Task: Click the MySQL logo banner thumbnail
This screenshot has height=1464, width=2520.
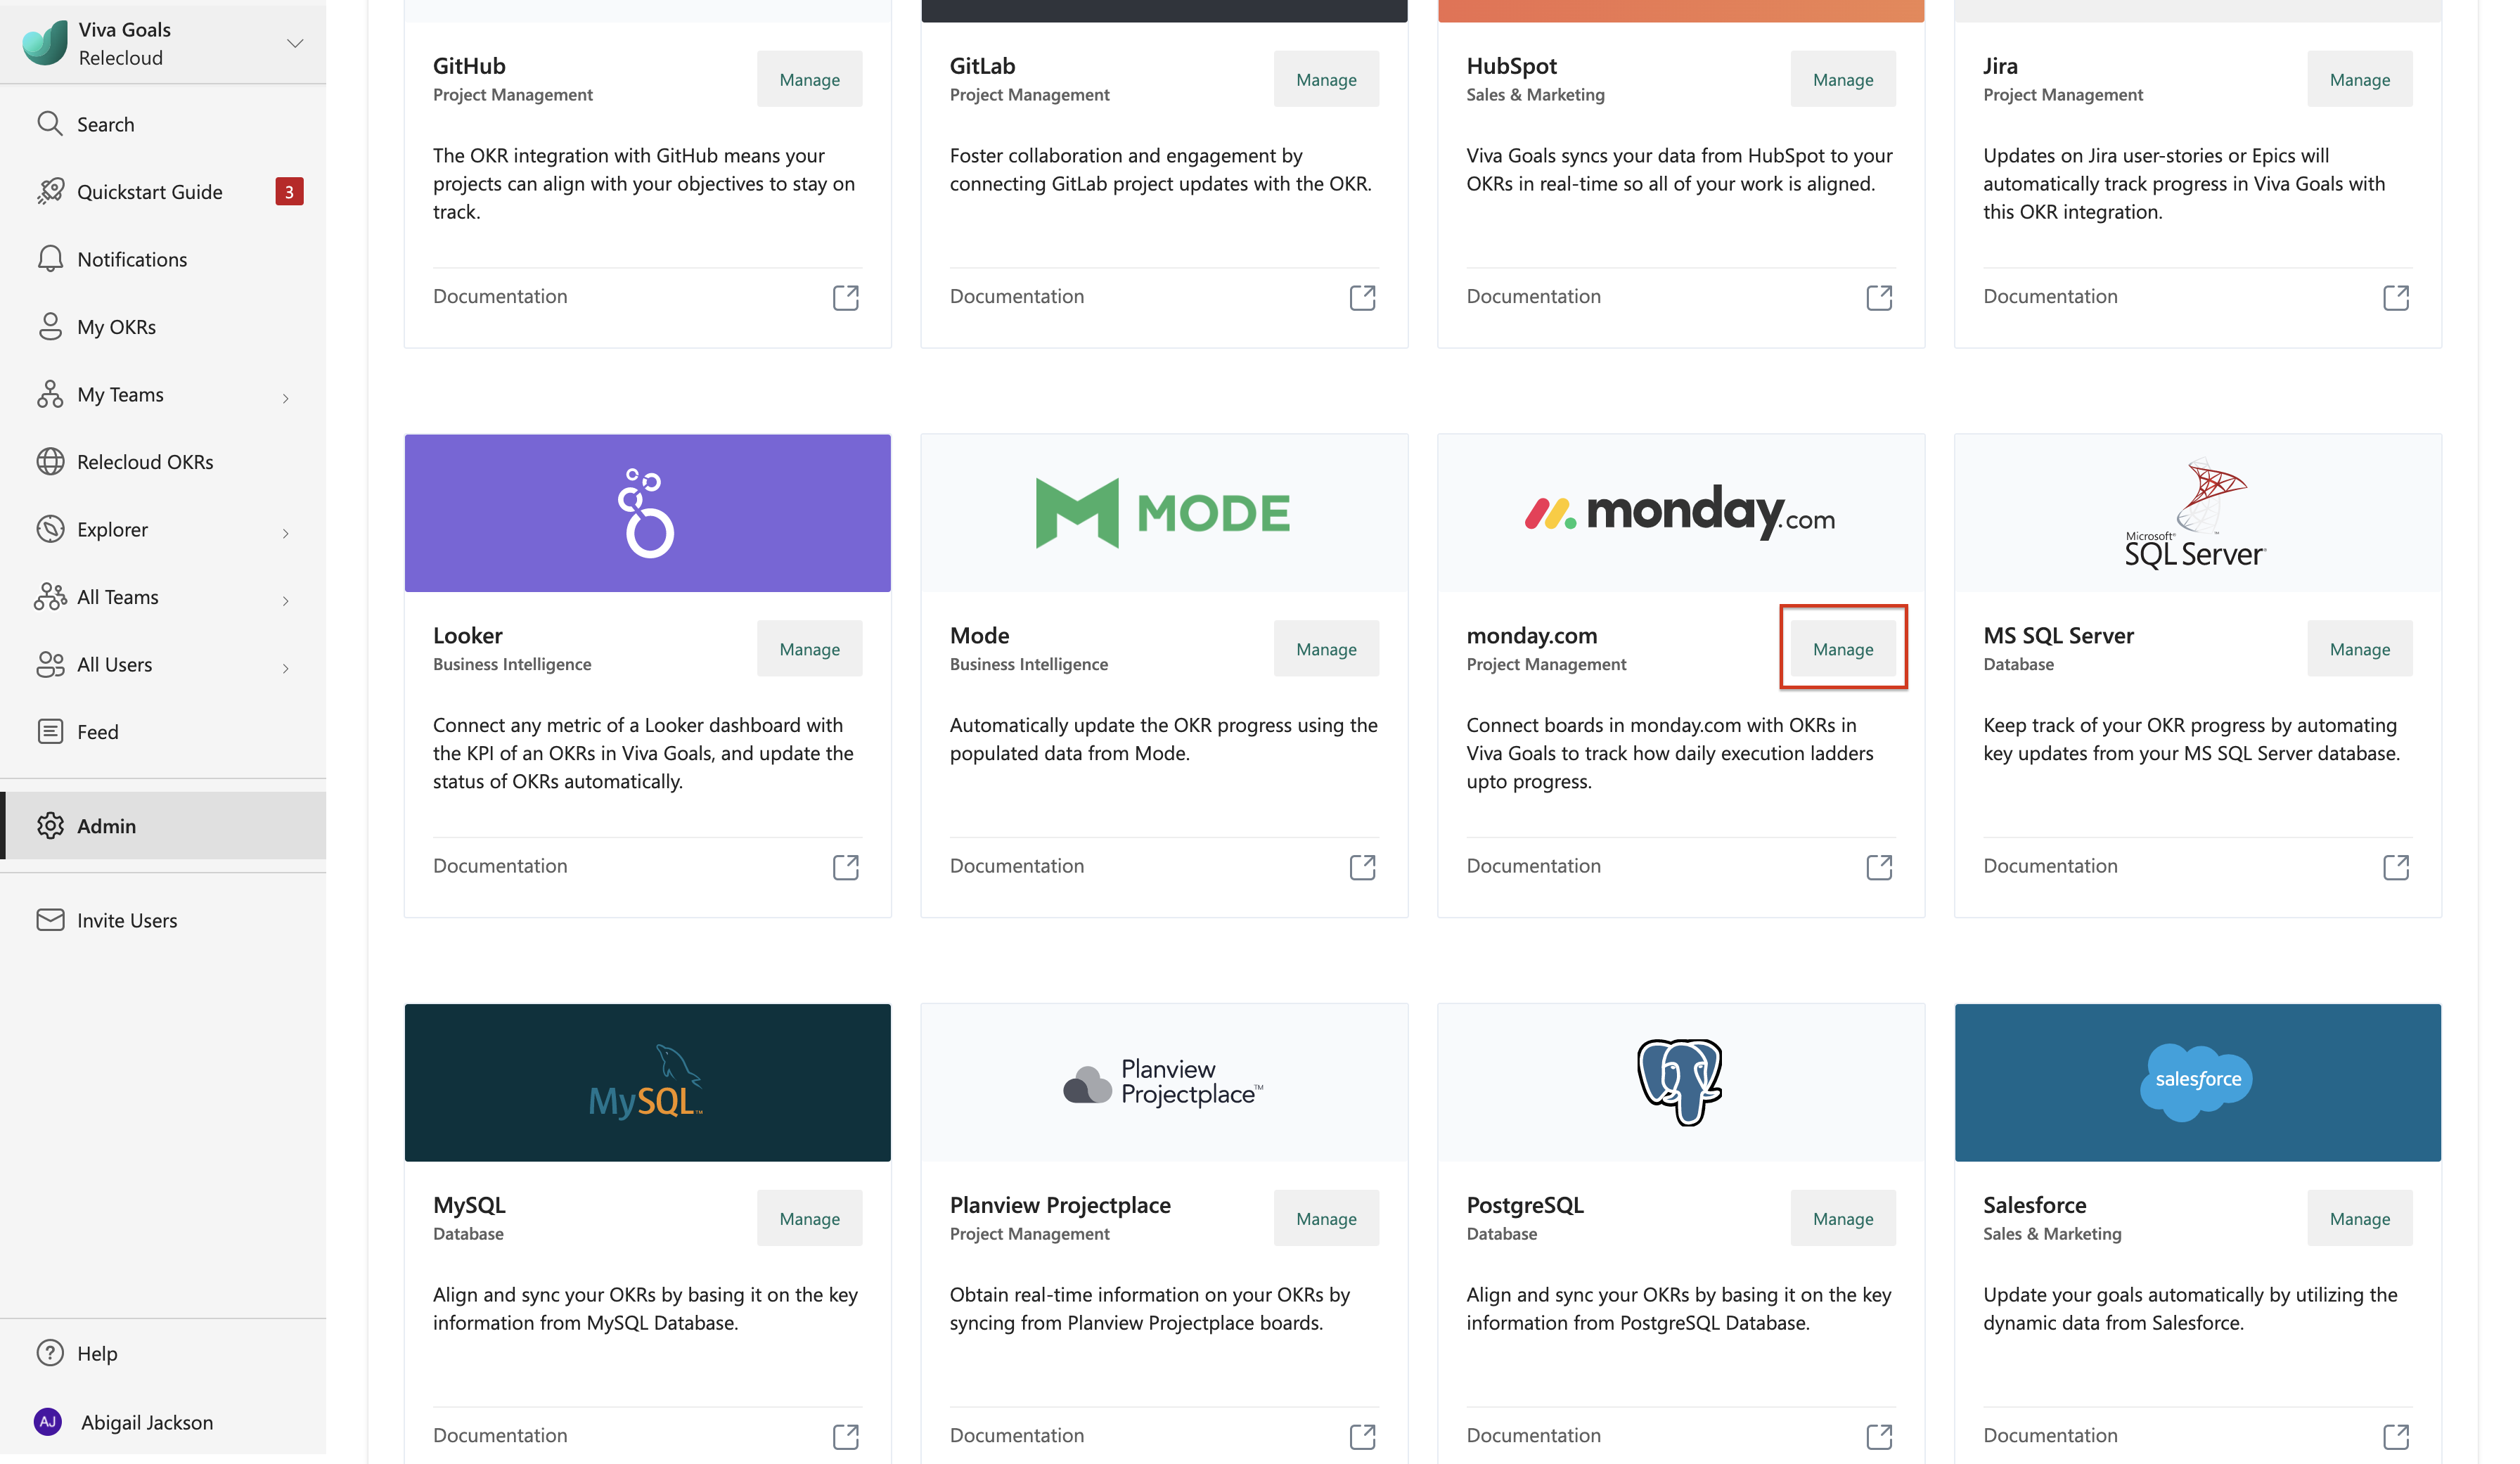Action: point(647,1082)
